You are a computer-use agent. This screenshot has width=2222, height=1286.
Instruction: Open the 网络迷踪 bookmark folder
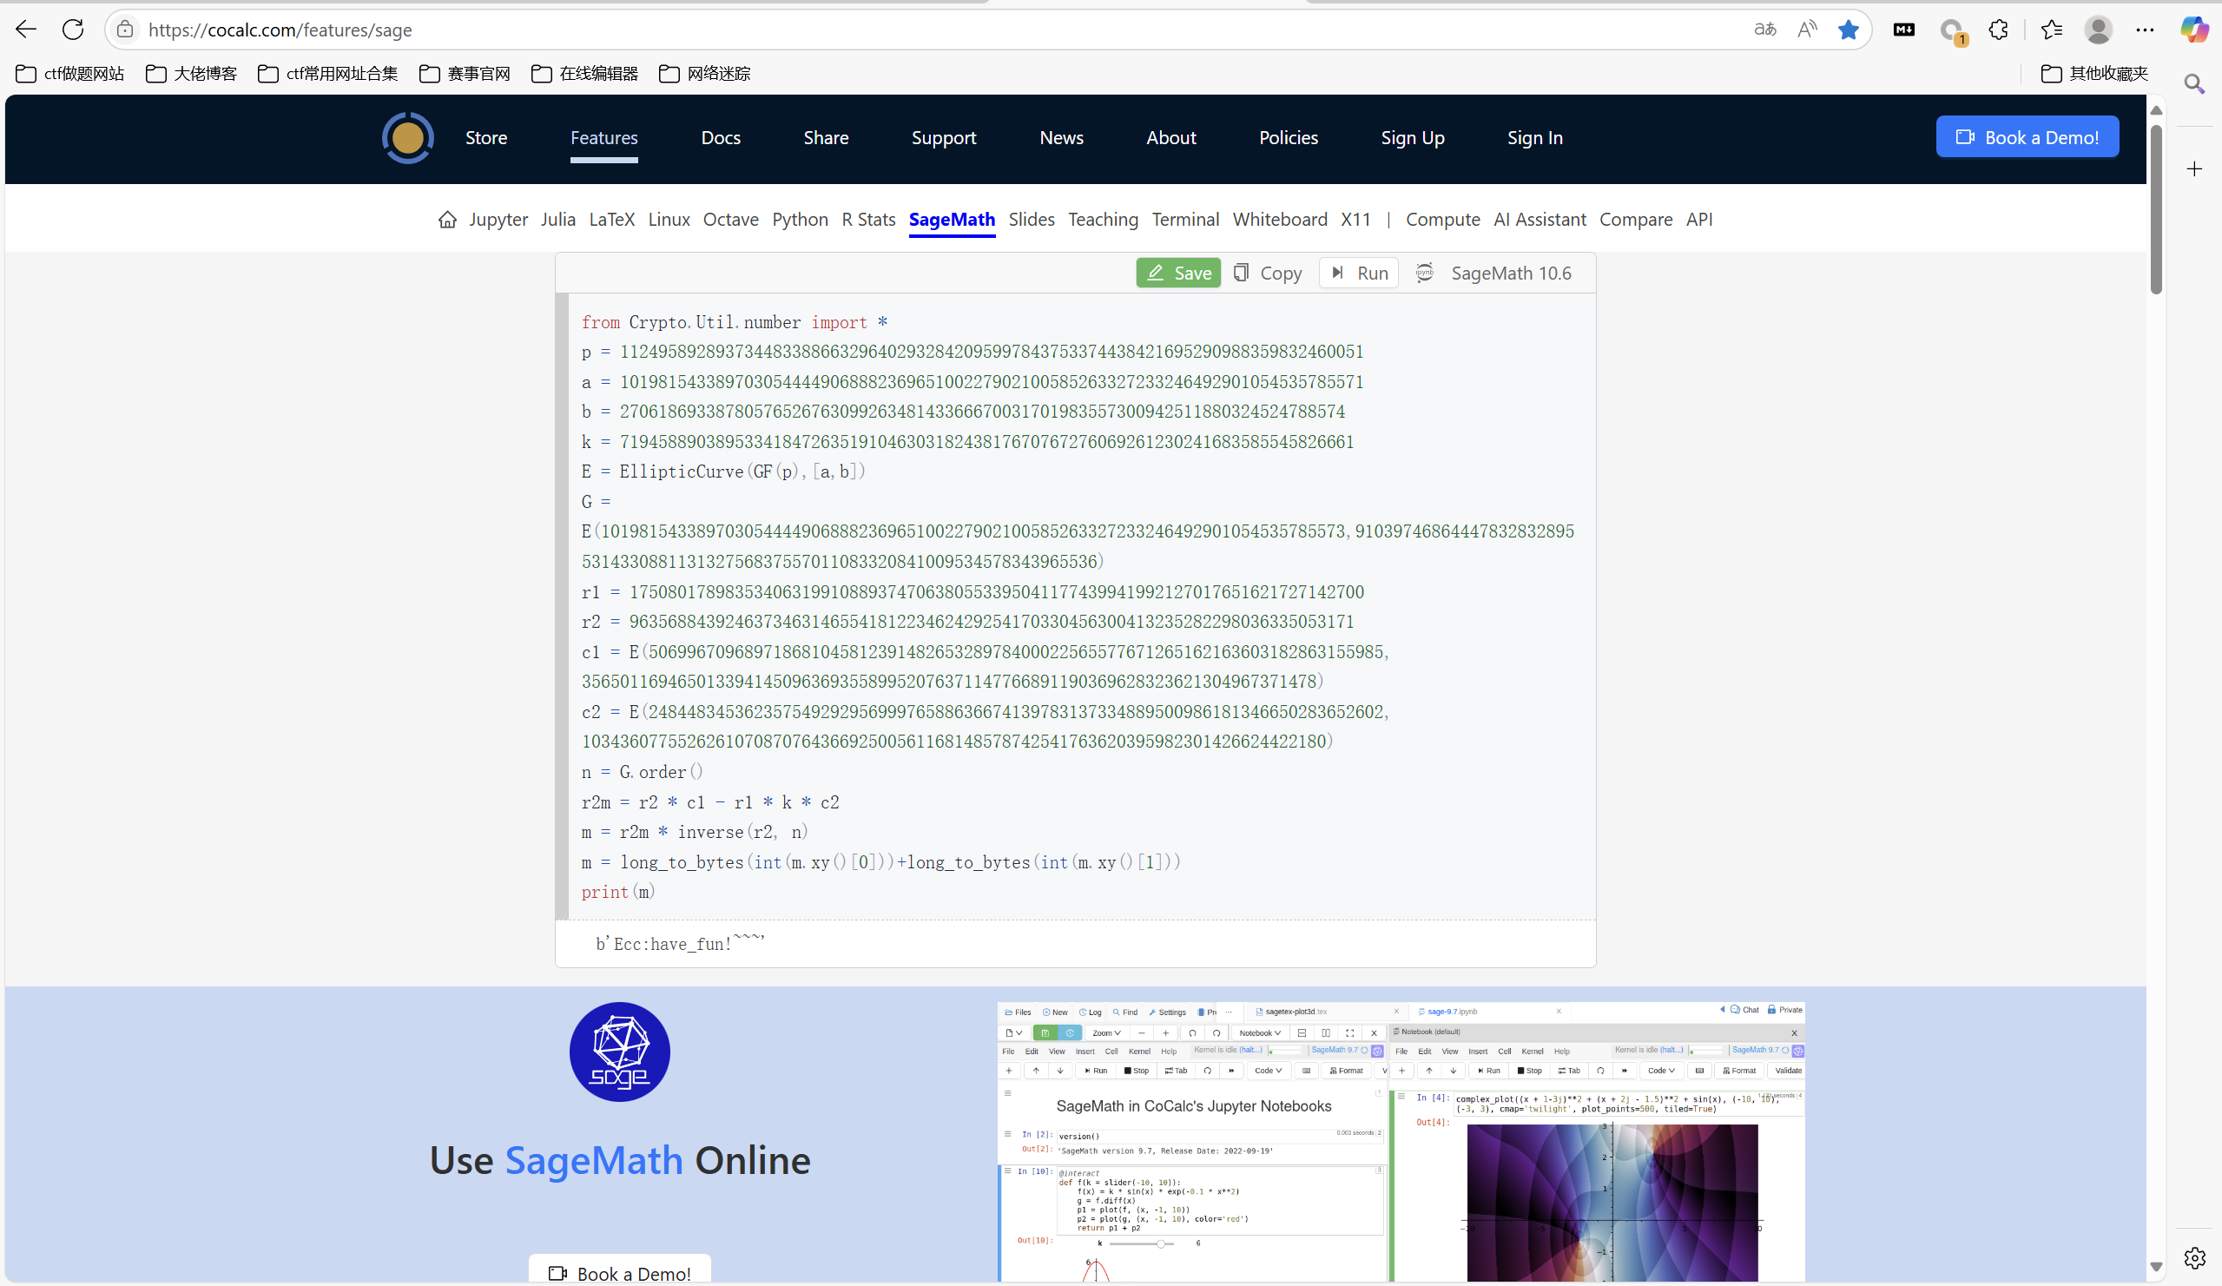click(x=704, y=73)
